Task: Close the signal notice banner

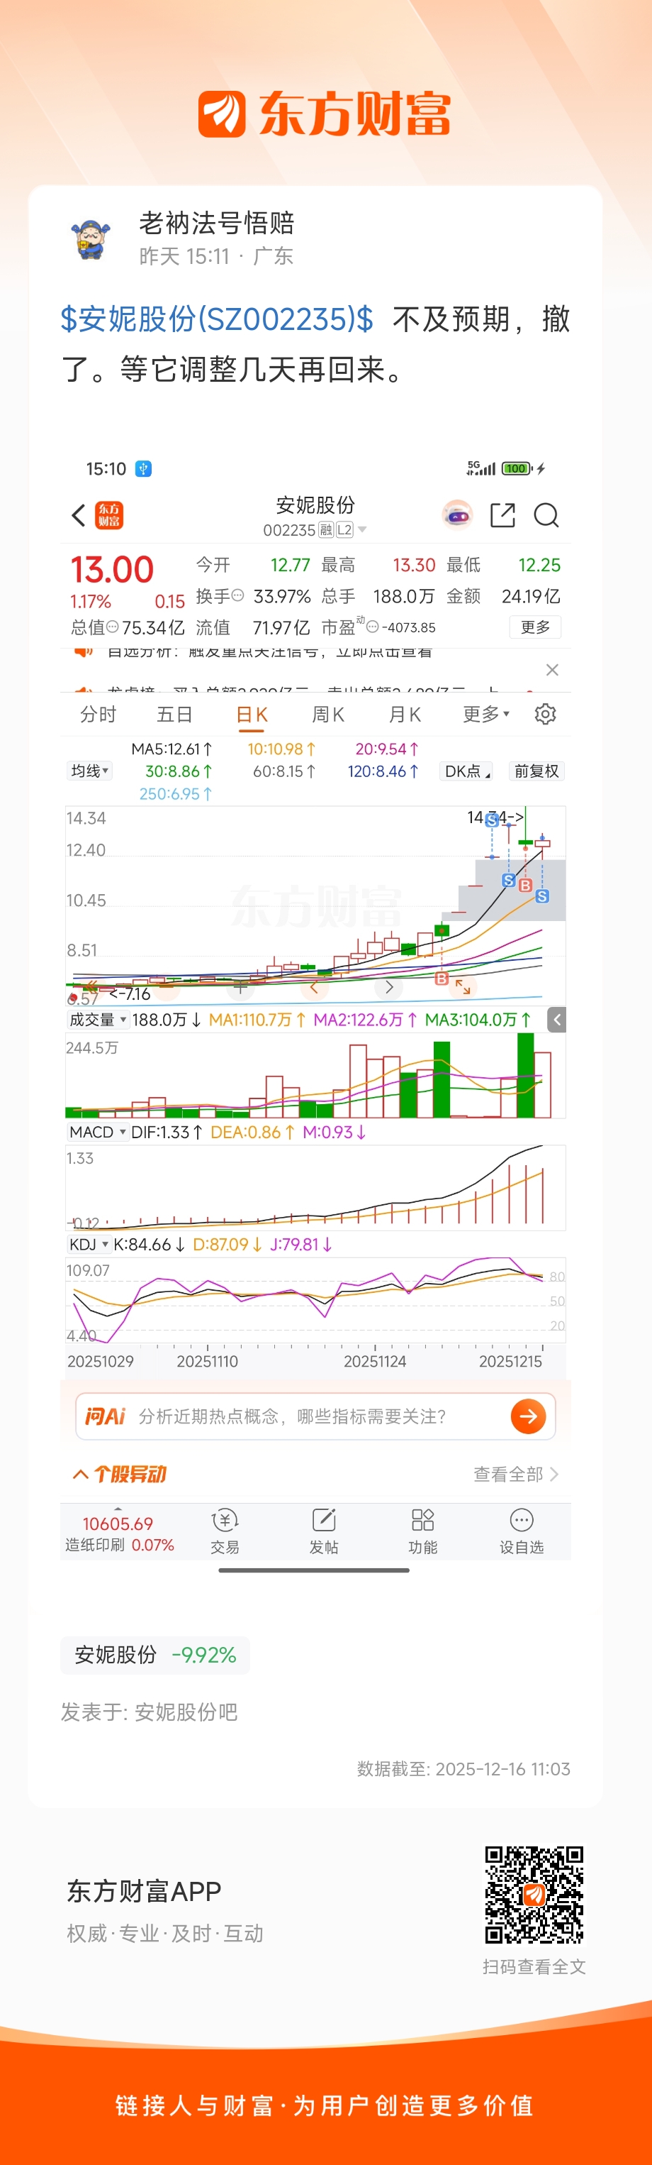Action: point(552,670)
